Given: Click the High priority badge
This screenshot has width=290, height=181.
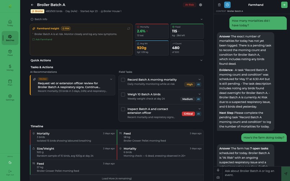Looking at the screenshot, I should click(190, 84).
